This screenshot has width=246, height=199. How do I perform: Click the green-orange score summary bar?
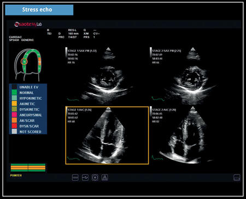click(28, 167)
